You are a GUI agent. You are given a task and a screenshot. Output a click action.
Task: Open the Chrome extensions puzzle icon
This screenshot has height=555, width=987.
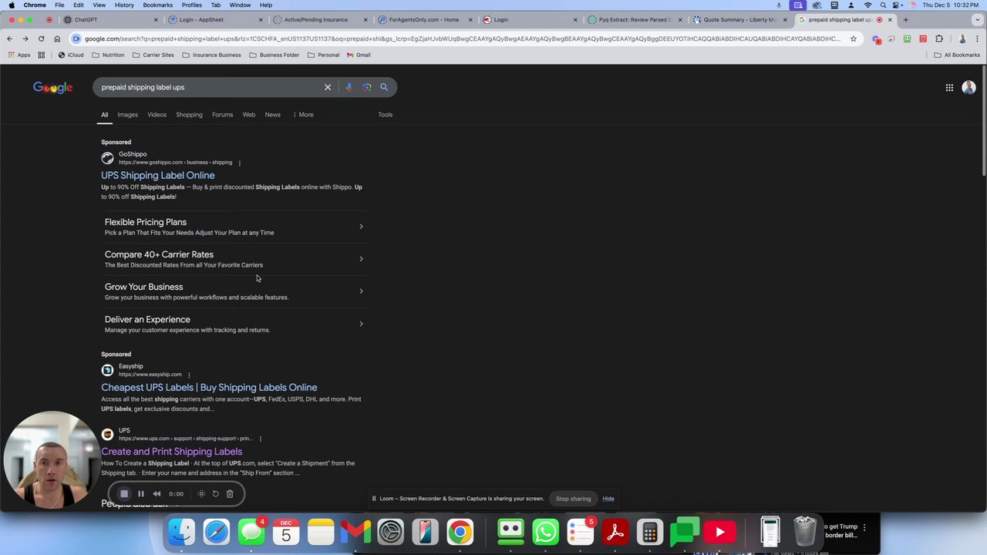(938, 39)
